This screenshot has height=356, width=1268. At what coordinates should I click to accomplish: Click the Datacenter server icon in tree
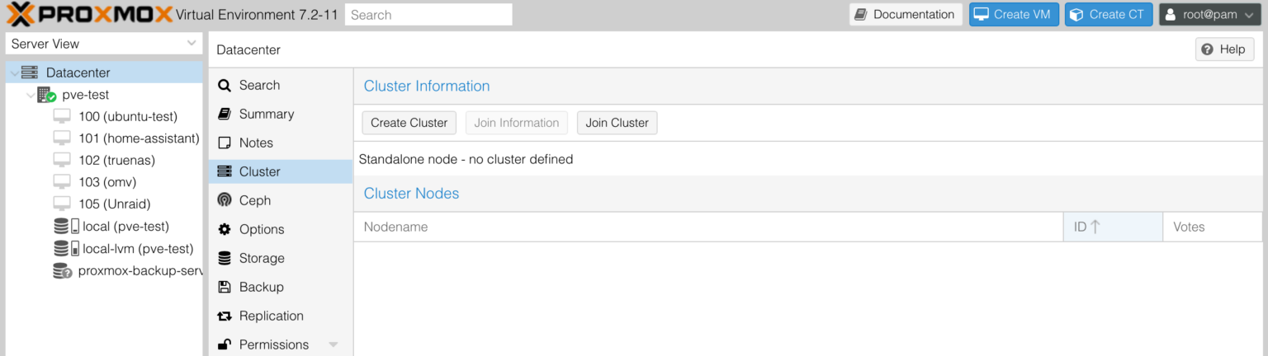(29, 73)
